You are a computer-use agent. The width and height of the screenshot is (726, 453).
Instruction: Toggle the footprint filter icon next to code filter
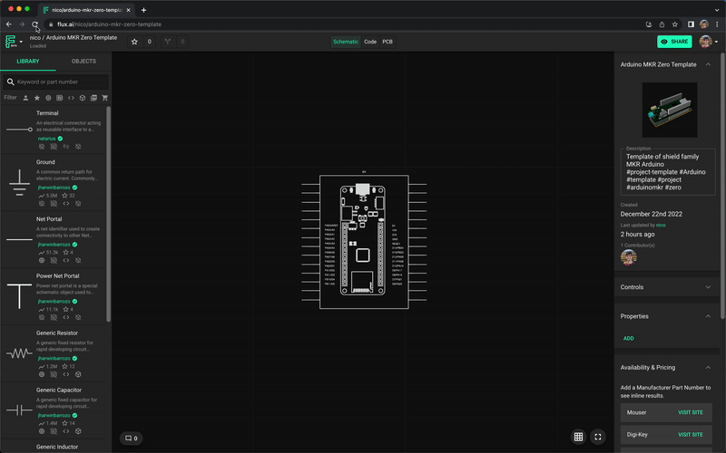[59, 98]
